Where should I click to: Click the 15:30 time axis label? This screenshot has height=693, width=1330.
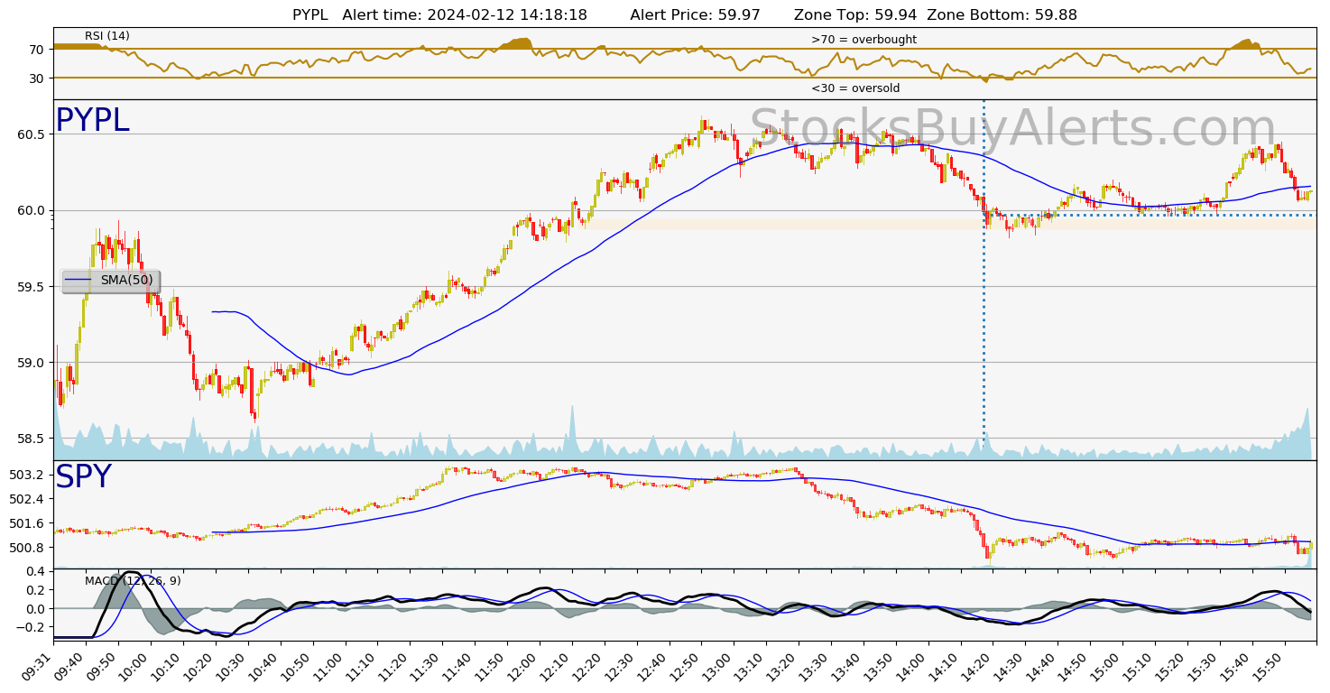pyautogui.click(x=1205, y=666)
